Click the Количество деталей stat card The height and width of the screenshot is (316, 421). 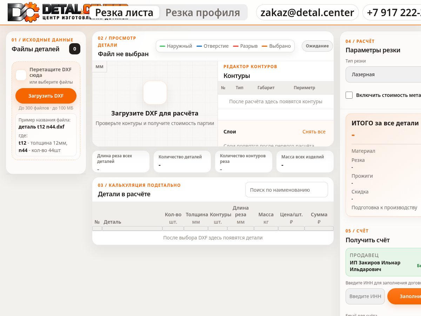click(x=182, y=162)
